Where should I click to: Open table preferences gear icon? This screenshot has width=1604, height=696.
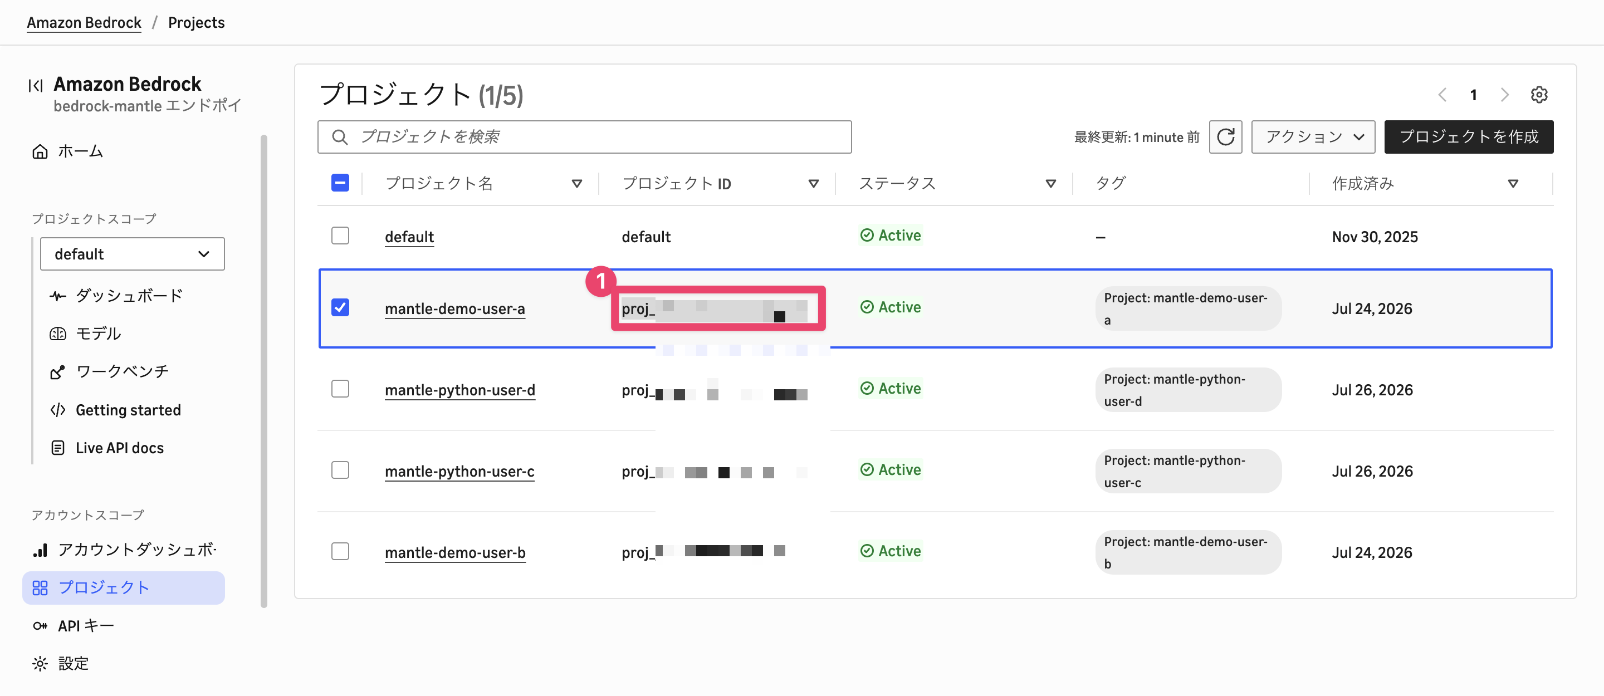tap(1539, 95)
